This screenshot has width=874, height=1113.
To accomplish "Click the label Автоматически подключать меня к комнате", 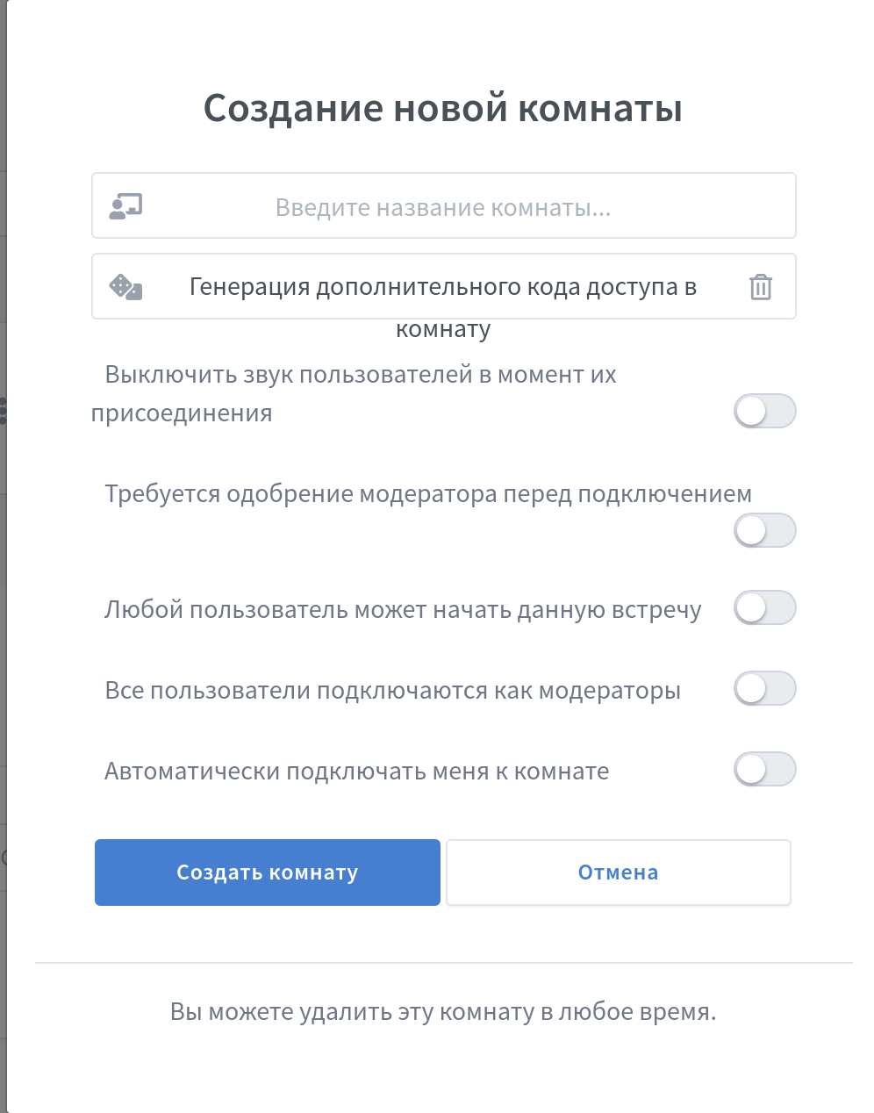I will (356, 772).
